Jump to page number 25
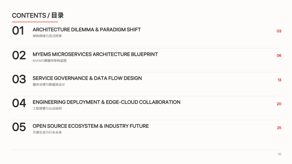Viewport: 292px width, 164px height. coord(279,128)
